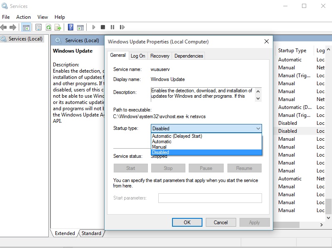Click the Restart Service toolbar icon
Viewport: 332px width, 248px height.
[x=122, y=28]
